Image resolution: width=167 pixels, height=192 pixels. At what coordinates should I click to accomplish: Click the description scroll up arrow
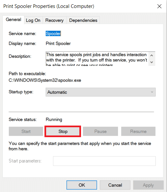point(152,56)
